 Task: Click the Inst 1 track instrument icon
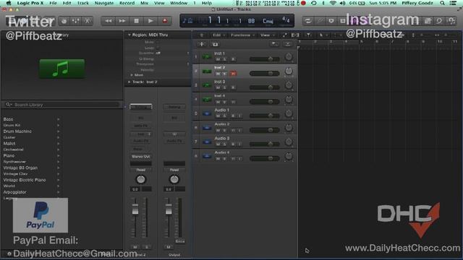(207, 56)
